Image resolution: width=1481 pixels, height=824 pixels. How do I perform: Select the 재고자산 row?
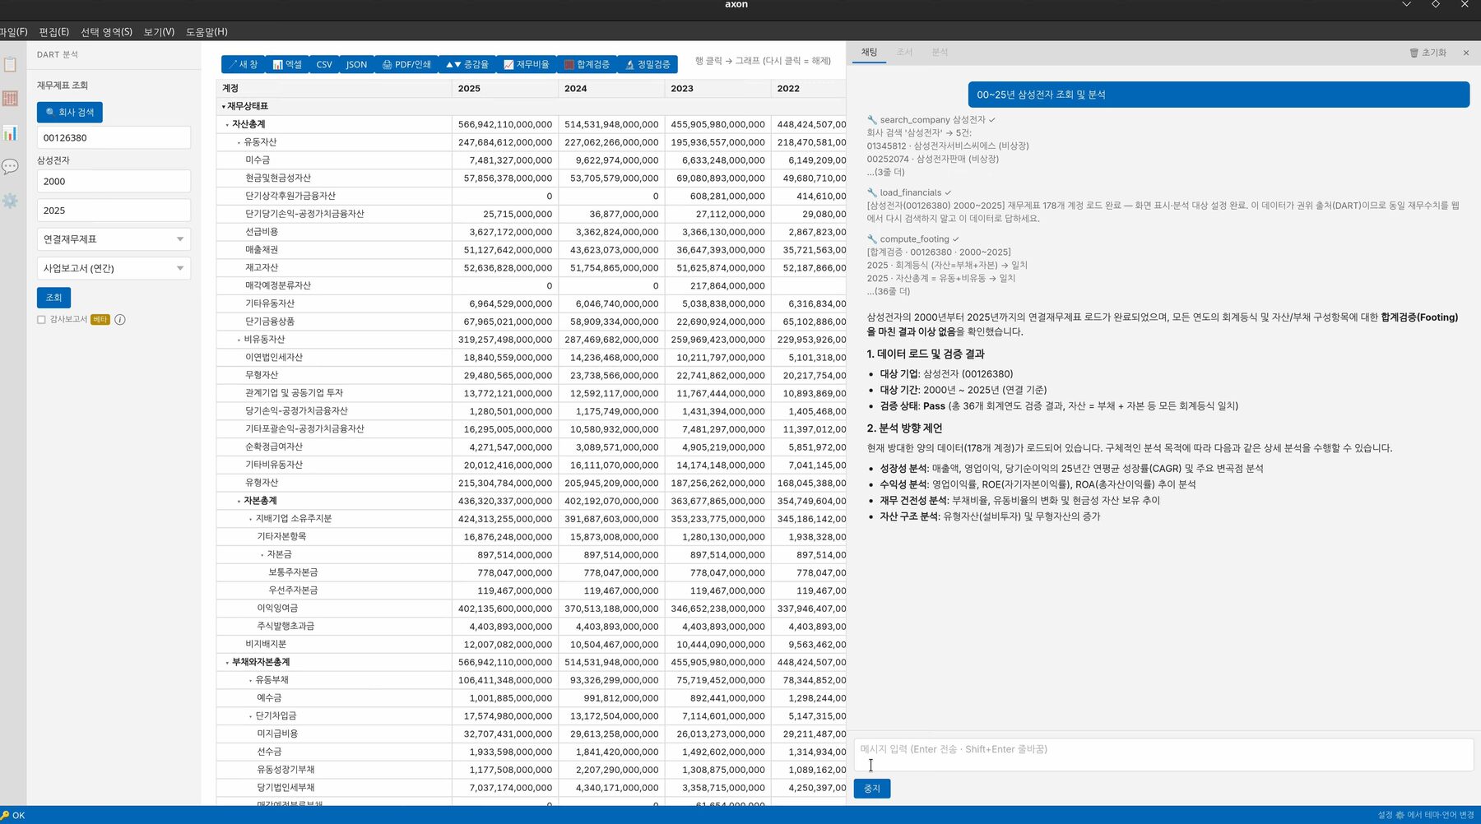(531, 268)
